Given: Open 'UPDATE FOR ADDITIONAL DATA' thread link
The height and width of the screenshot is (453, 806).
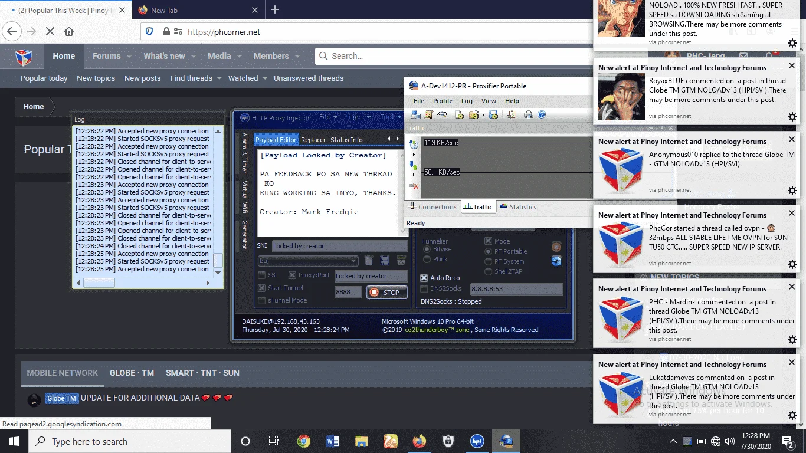Looking at the screenshot, I should [140, 398].
